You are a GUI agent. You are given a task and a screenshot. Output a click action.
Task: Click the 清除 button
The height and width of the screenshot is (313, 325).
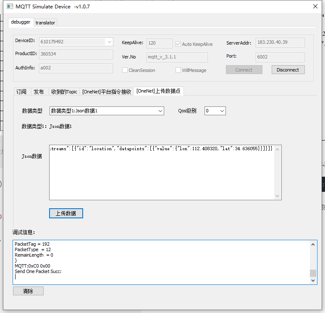pyautogui.click(x=28, y=291)
